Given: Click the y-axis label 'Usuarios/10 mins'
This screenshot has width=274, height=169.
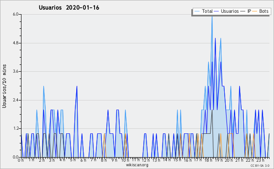Looking at the screenshot, I should [4, 86].
